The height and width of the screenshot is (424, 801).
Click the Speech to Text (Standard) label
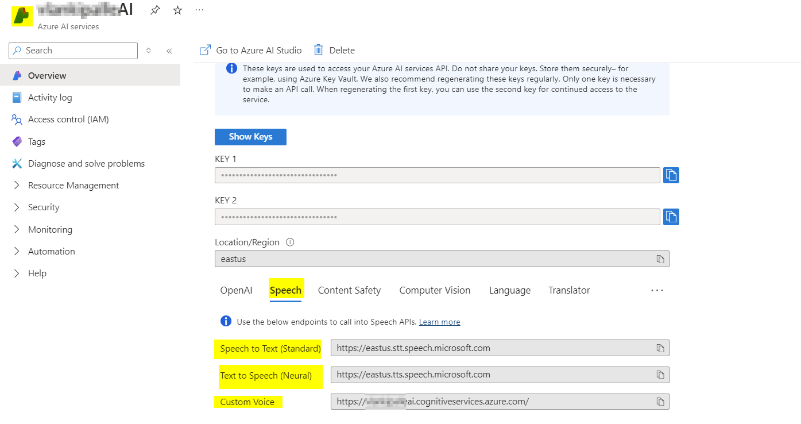(x=270, y=349)
